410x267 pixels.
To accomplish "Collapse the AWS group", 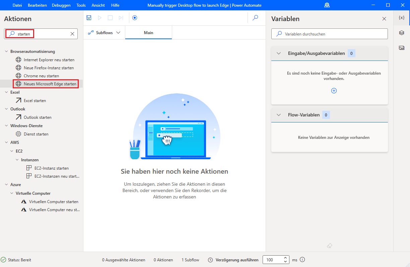I will tap(6, 143).
